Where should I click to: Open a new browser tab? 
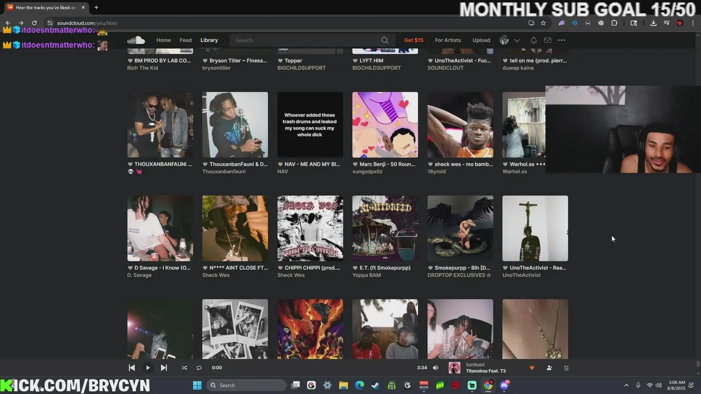[x=96, y=7]
